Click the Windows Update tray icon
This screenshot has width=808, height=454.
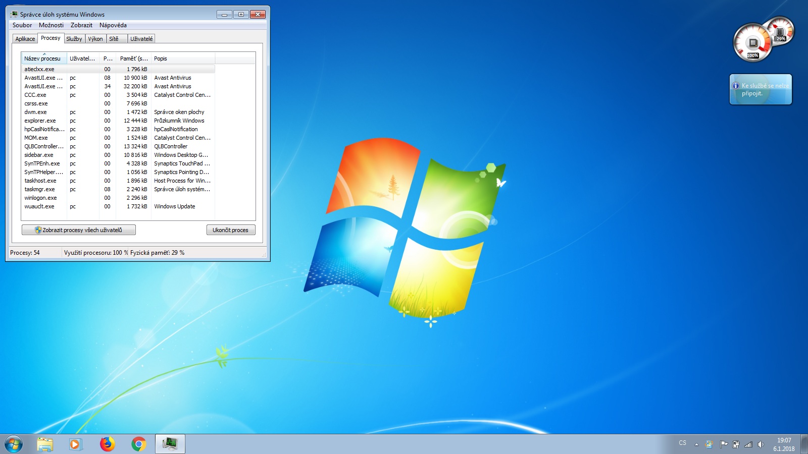[x=710, y=444]
